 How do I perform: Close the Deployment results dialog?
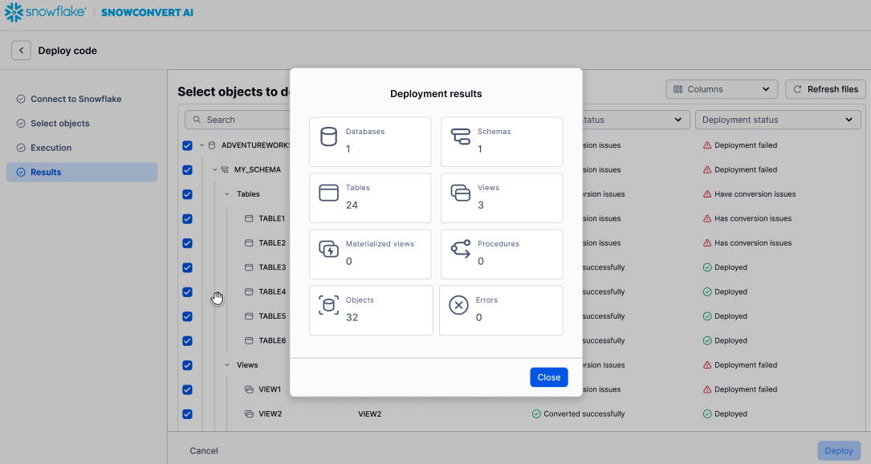click(548, 377)
